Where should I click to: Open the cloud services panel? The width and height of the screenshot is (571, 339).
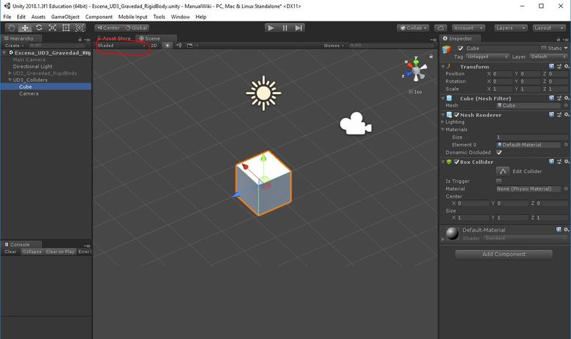(x=440, y=28)
